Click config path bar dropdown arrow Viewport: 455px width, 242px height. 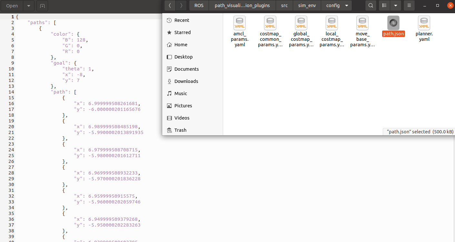[x=347, y=5]
